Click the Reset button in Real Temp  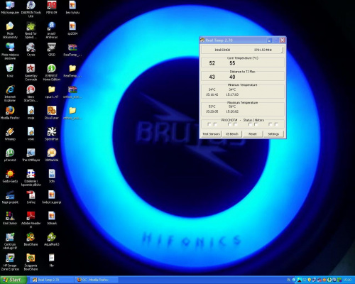click(x=253, y=134)
